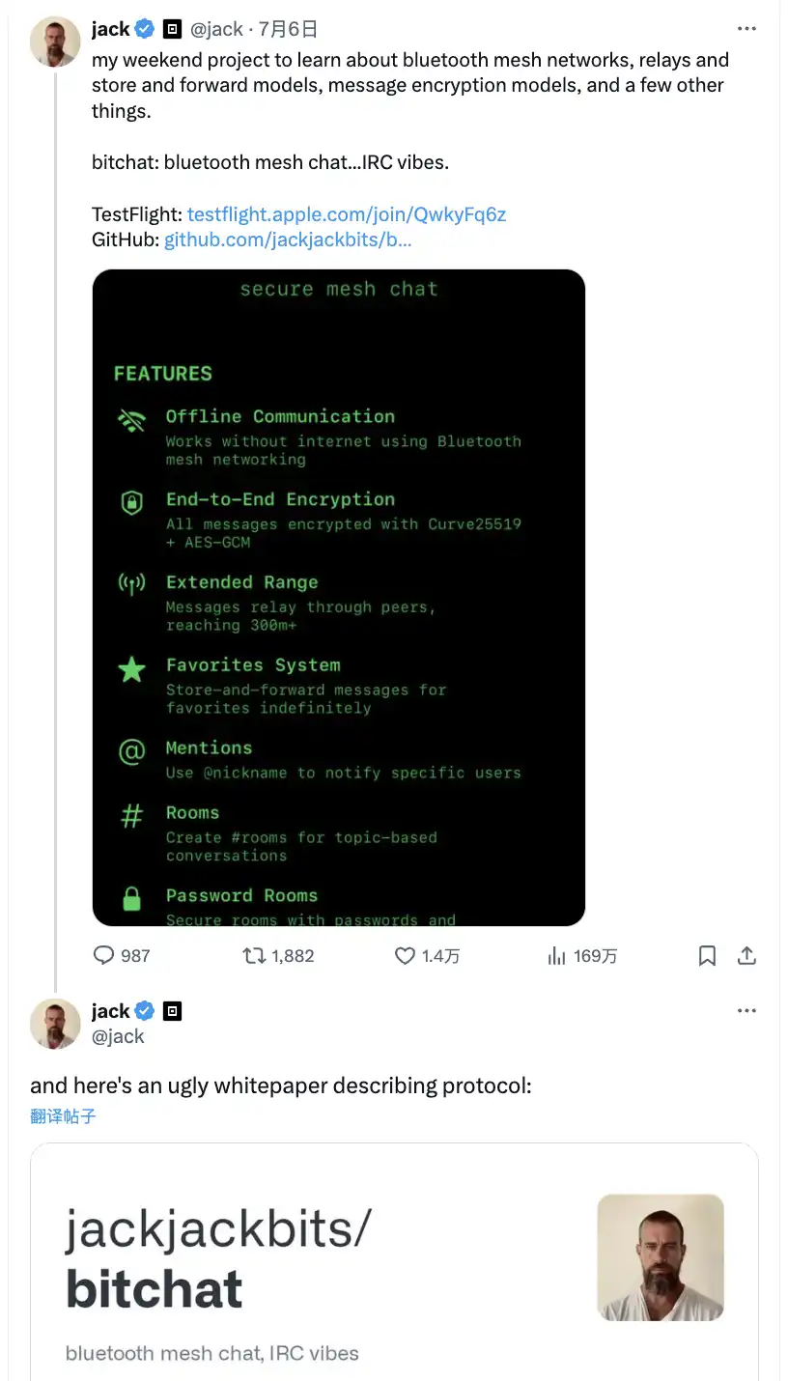Open the reply icon on jack's bitchat tweet
Screen dimensions: 788x1381
click(x=103, y=955)
